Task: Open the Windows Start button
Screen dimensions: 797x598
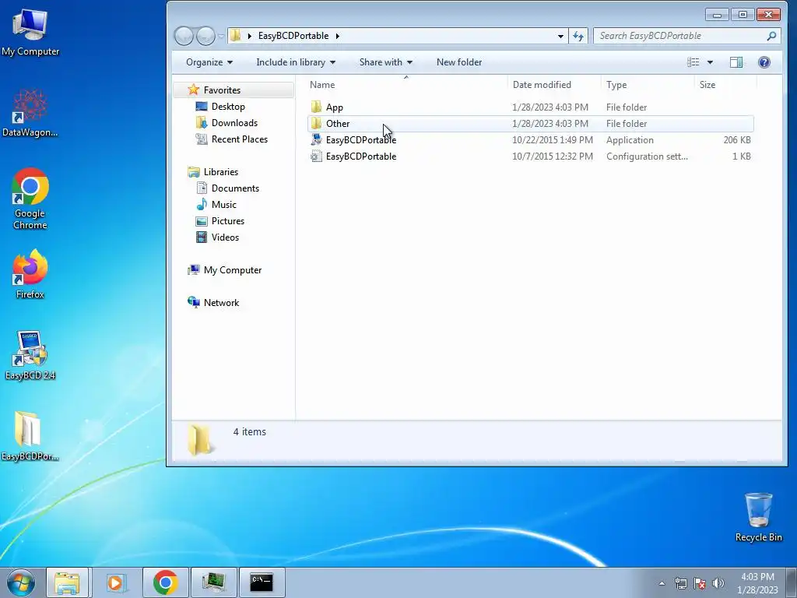Action: point(20,582)
